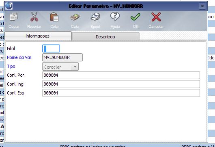This screenshot has width=215, height=147.
Task: Click the Cont. Por label
Action: tap(15, 75)
